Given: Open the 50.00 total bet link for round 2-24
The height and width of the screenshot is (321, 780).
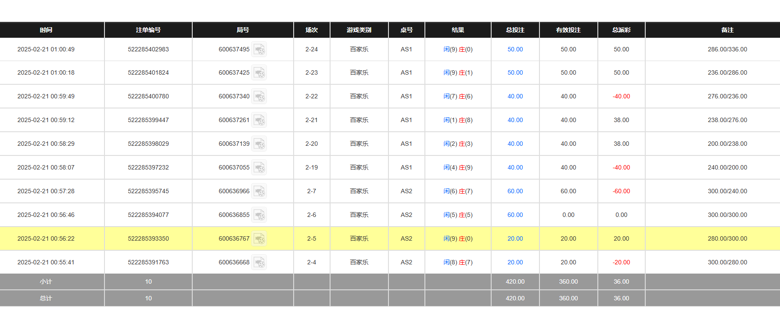Looking at the screenshot, I should click(515, 50).
